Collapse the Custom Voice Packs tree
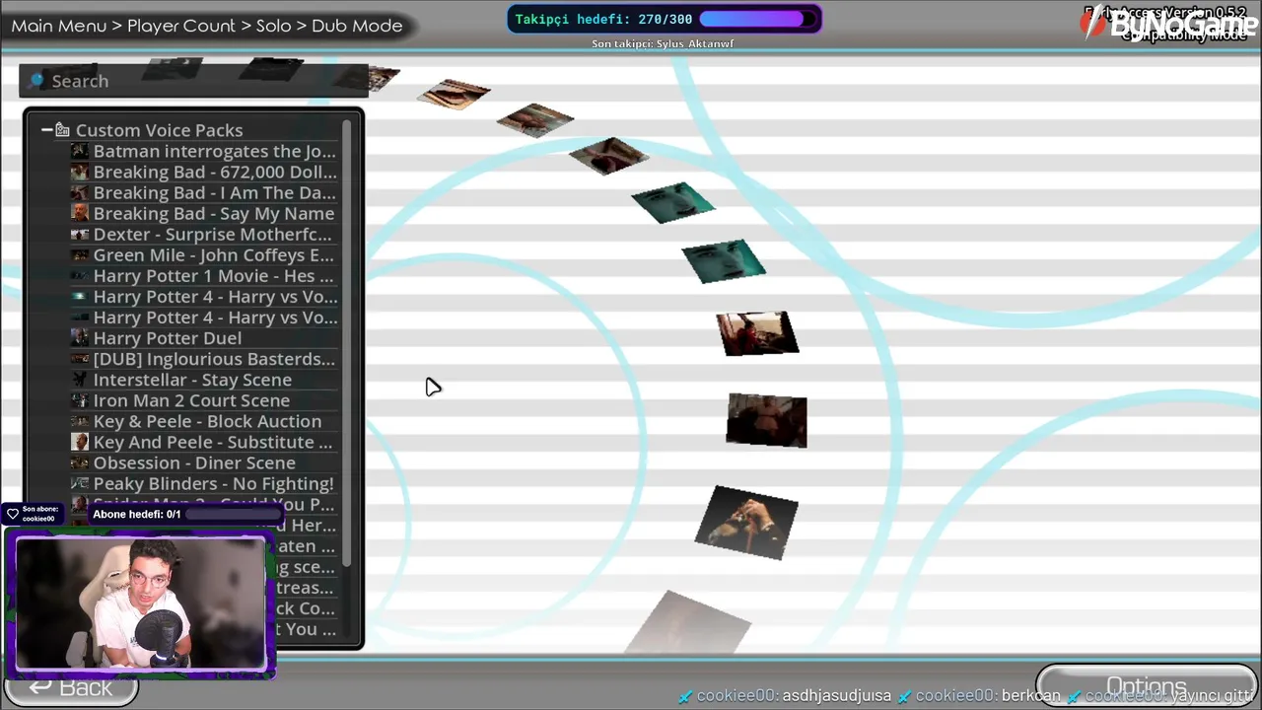The height and width of the screenshot is (710, 1262). [x=46, y=130]
